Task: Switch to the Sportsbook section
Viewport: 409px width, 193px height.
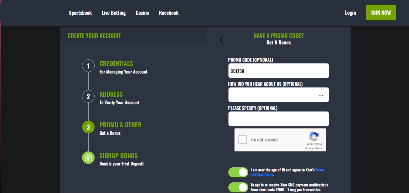Action: [80, 13]
